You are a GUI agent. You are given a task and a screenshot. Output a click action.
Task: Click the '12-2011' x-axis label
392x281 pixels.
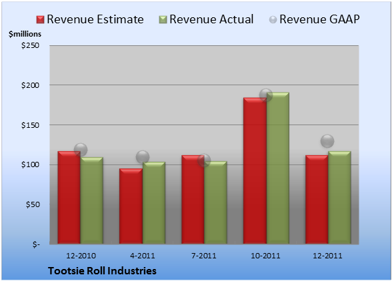pyautogui.click(x=327, y=256)
